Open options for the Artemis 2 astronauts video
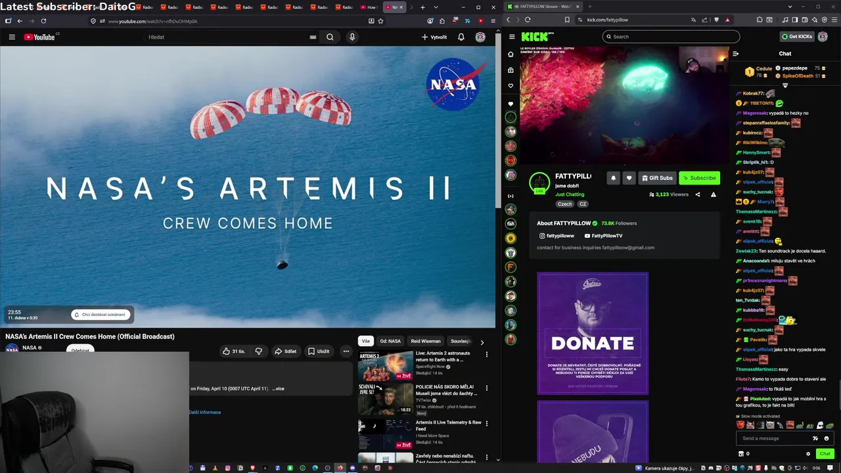This screenshot has height=473, width=841. click(486, 355)
